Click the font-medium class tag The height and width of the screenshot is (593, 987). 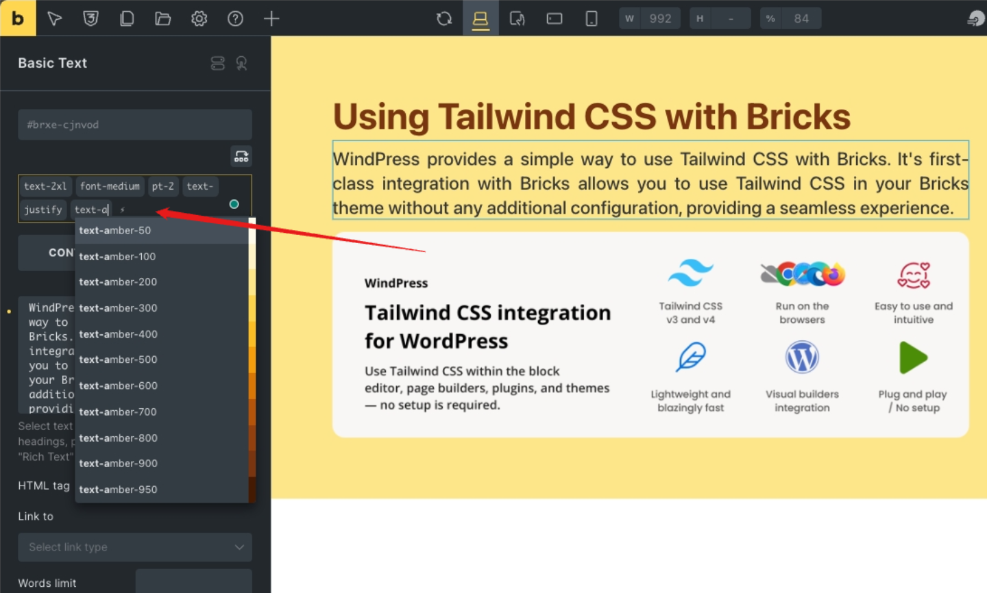coord(110,186)
